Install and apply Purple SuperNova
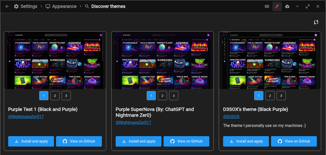The image size is (326, 155). (x=139, y=141)
